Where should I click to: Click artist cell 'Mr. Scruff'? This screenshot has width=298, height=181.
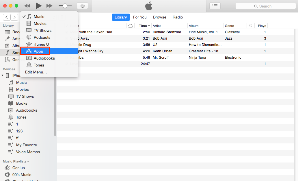click(x=161, y=58)
